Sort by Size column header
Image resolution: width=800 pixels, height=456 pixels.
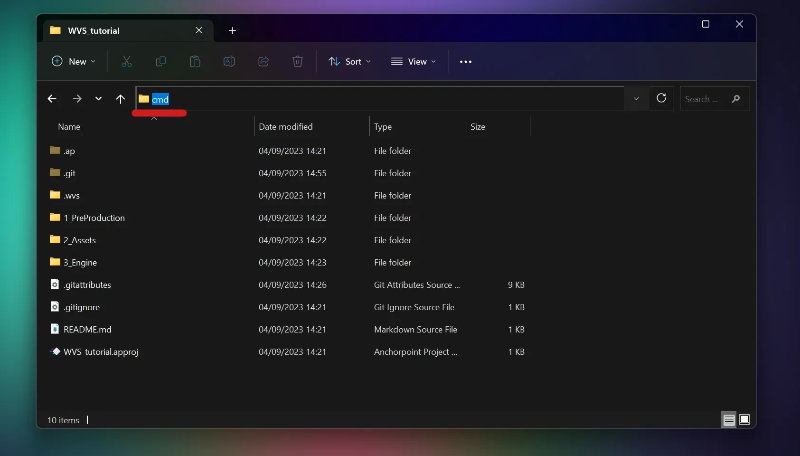click(478, 127)
